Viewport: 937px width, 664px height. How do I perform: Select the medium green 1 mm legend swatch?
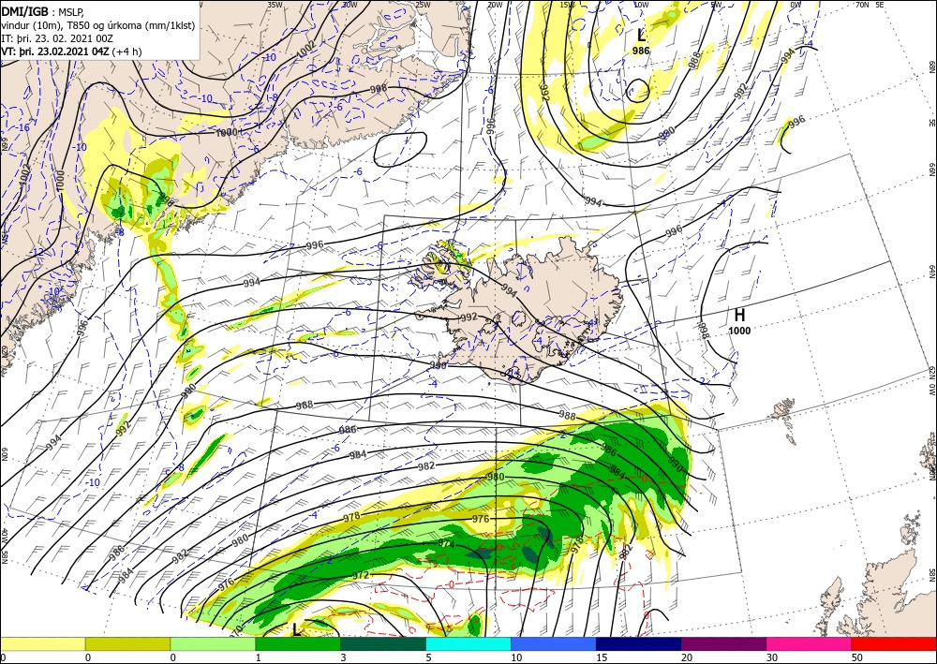298,643
